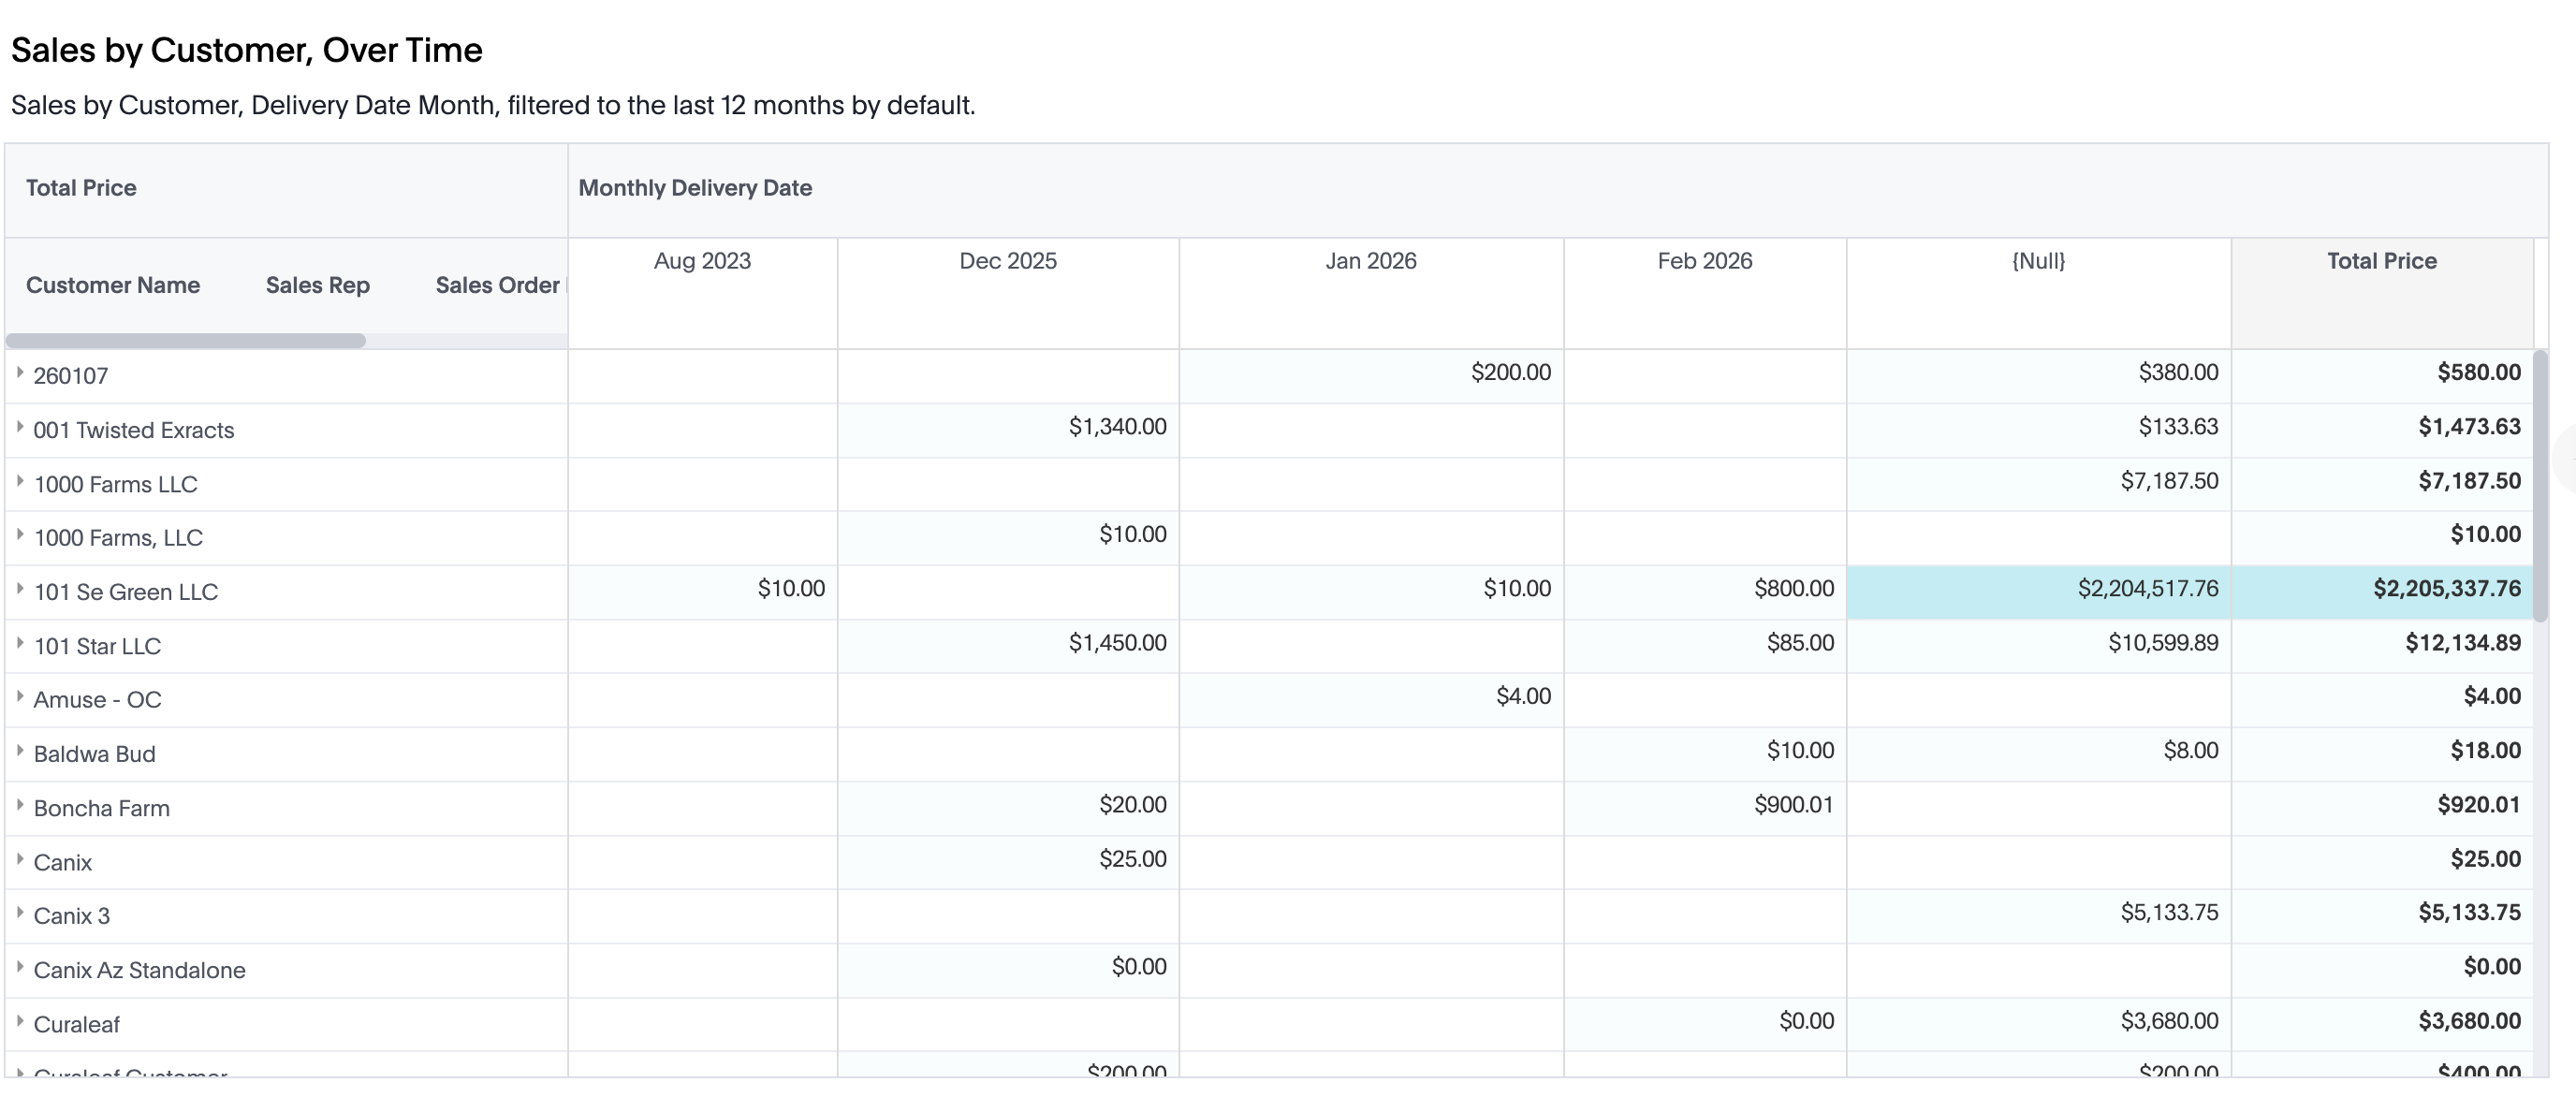Expand the 1000 Farms LLC row
Image resolution: width=2576 pixels, height=1097 pixels.
[x=20, y=481]
